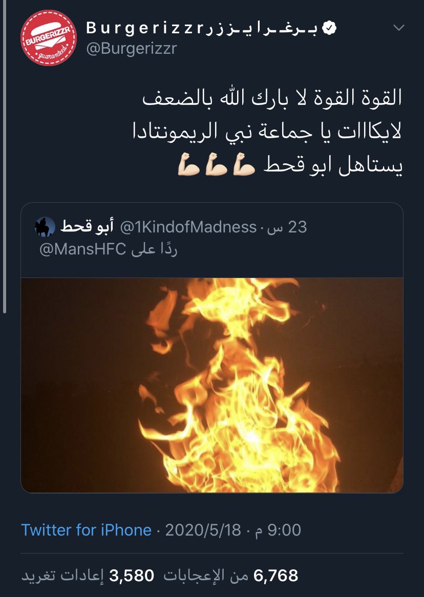Open the 2020/5/18 date stamp
This screenshot has height=597, width=424.
tap(203, 530)
